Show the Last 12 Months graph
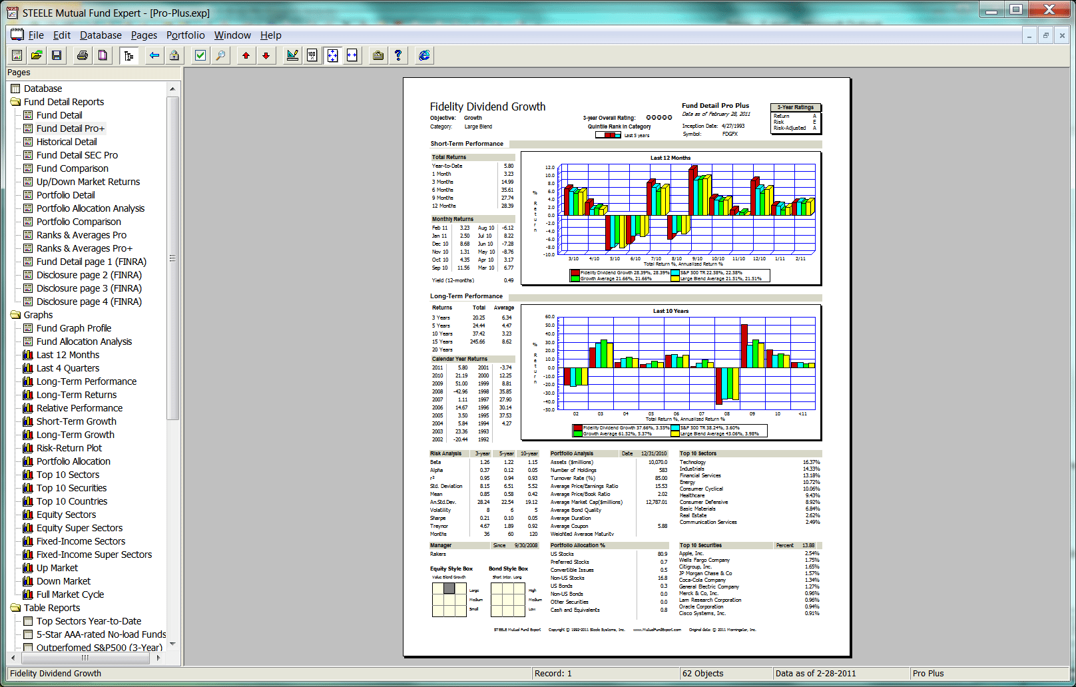The width and height of the screenshot is (1076, 687). [68, 355]
